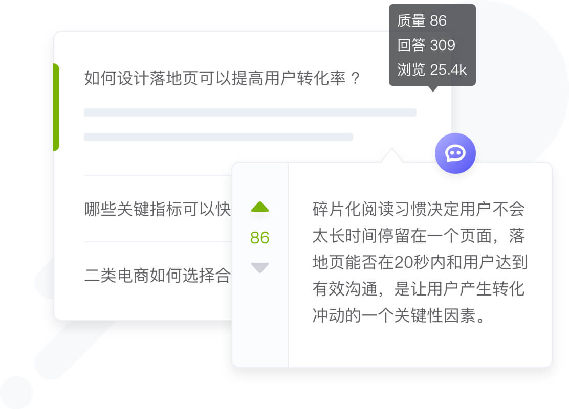Click the closing line 冲动的一个关键性因素

coord(399,315)
